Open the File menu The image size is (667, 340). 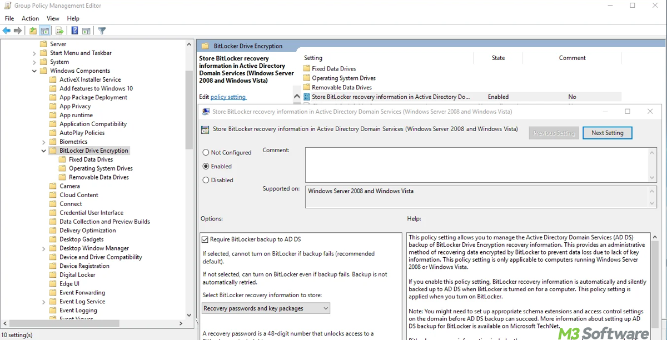(9, 18)
